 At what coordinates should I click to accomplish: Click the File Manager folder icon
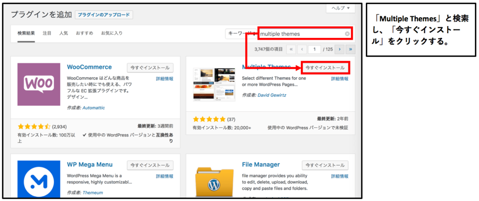(x=214, y=181)
